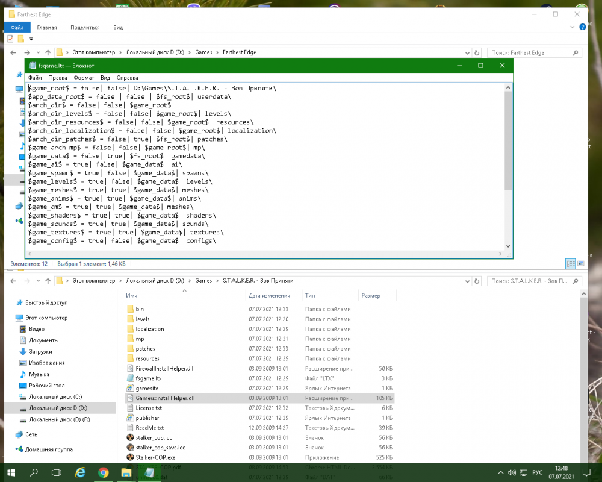
Task: Expand the Farthest Edge address bar history dropdown
Action: [468, 52]
